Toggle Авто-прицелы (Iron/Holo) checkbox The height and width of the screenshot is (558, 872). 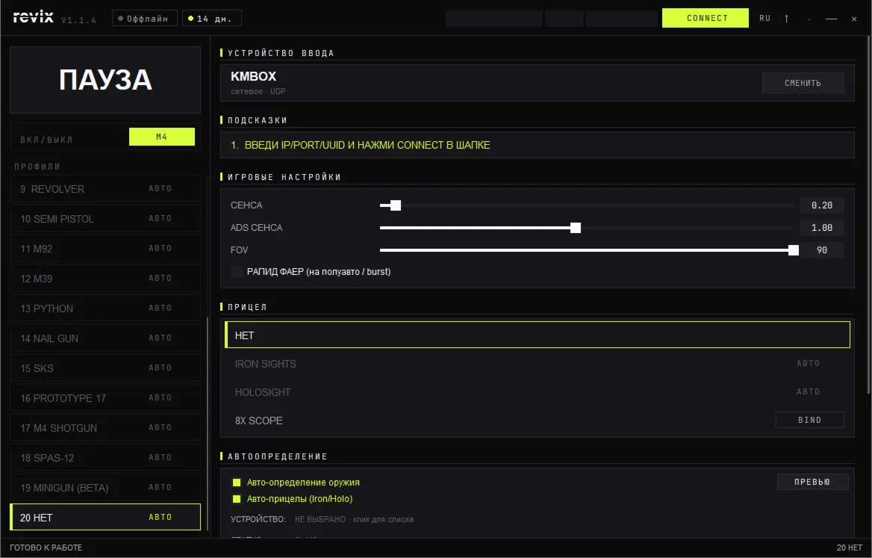pos(237,499)
